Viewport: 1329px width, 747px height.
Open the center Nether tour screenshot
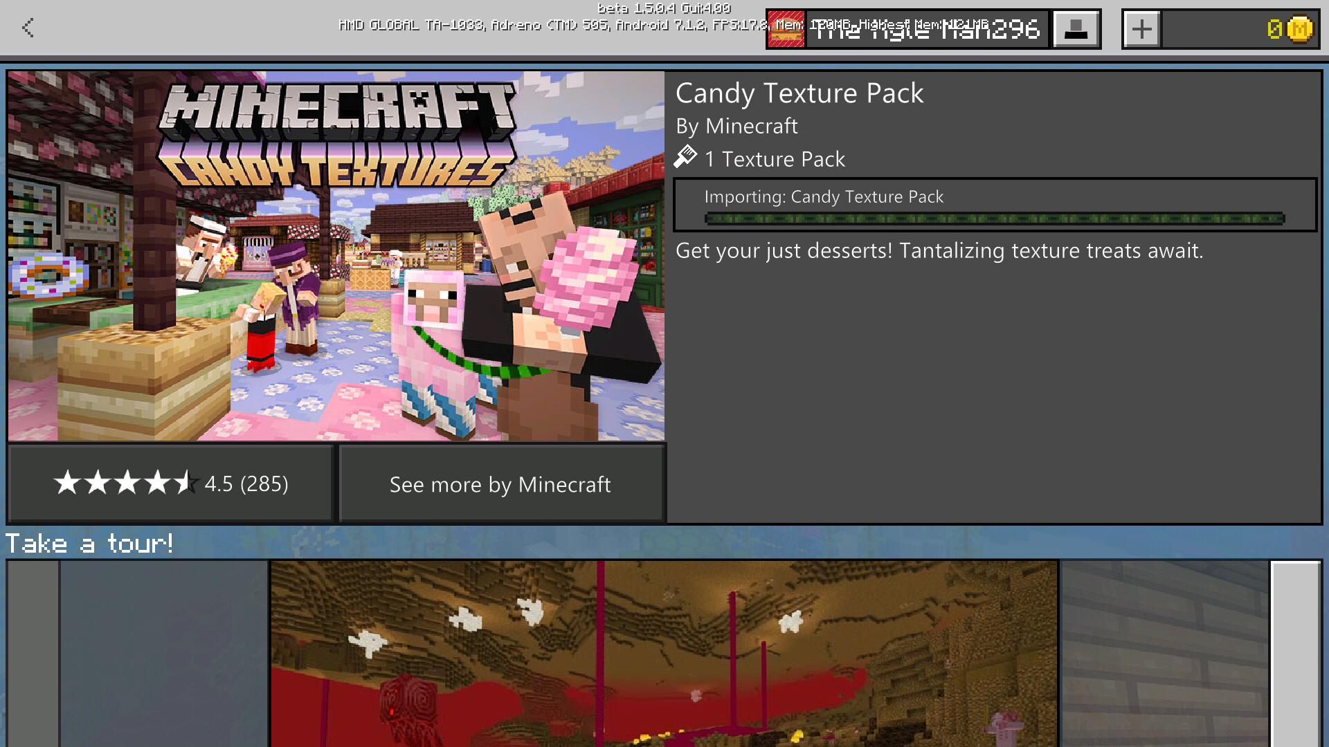663,653
